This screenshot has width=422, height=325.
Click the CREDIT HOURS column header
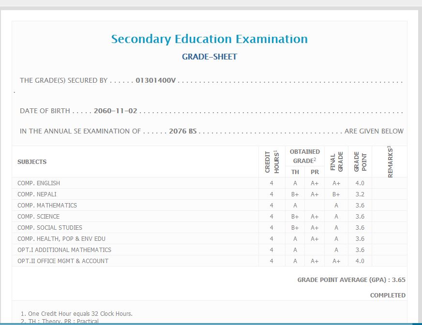(x=272, y=162)
